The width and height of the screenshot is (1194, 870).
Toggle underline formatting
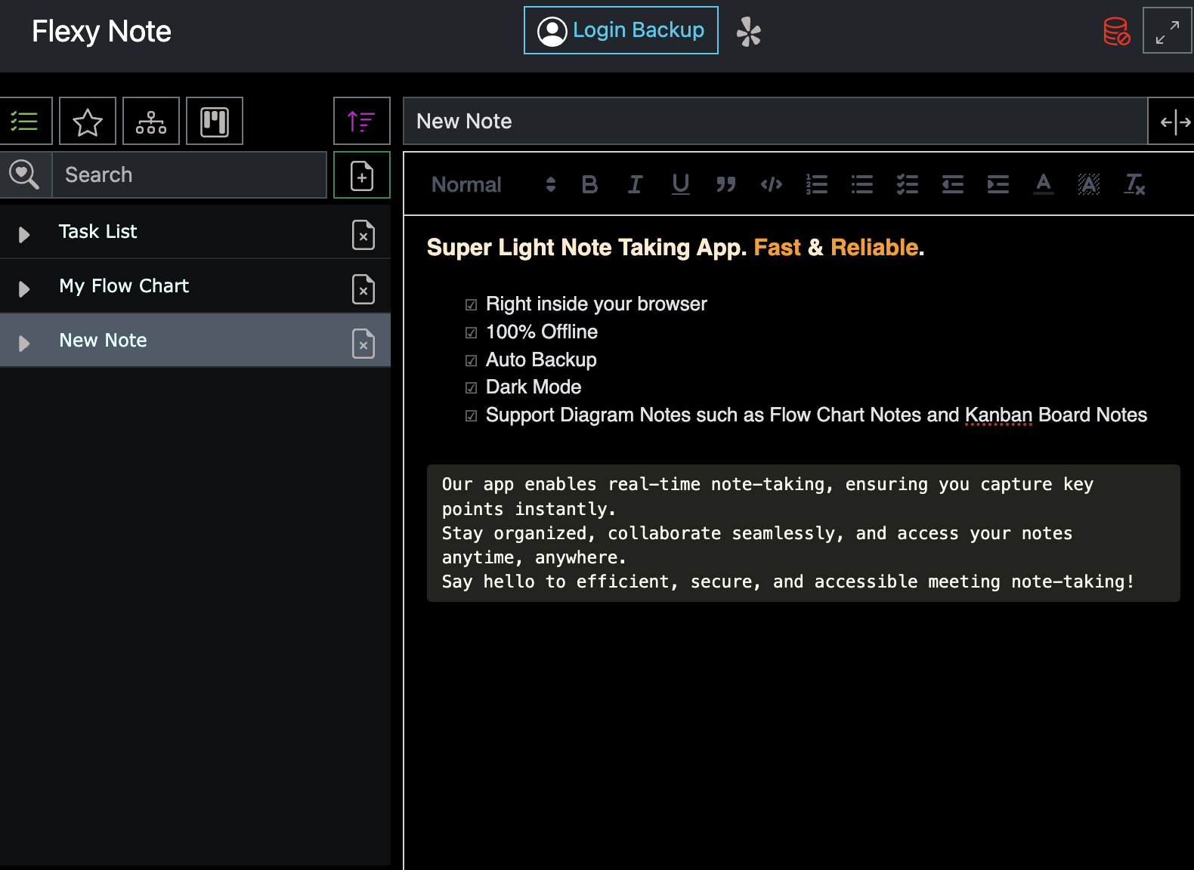tap(681, 184)
